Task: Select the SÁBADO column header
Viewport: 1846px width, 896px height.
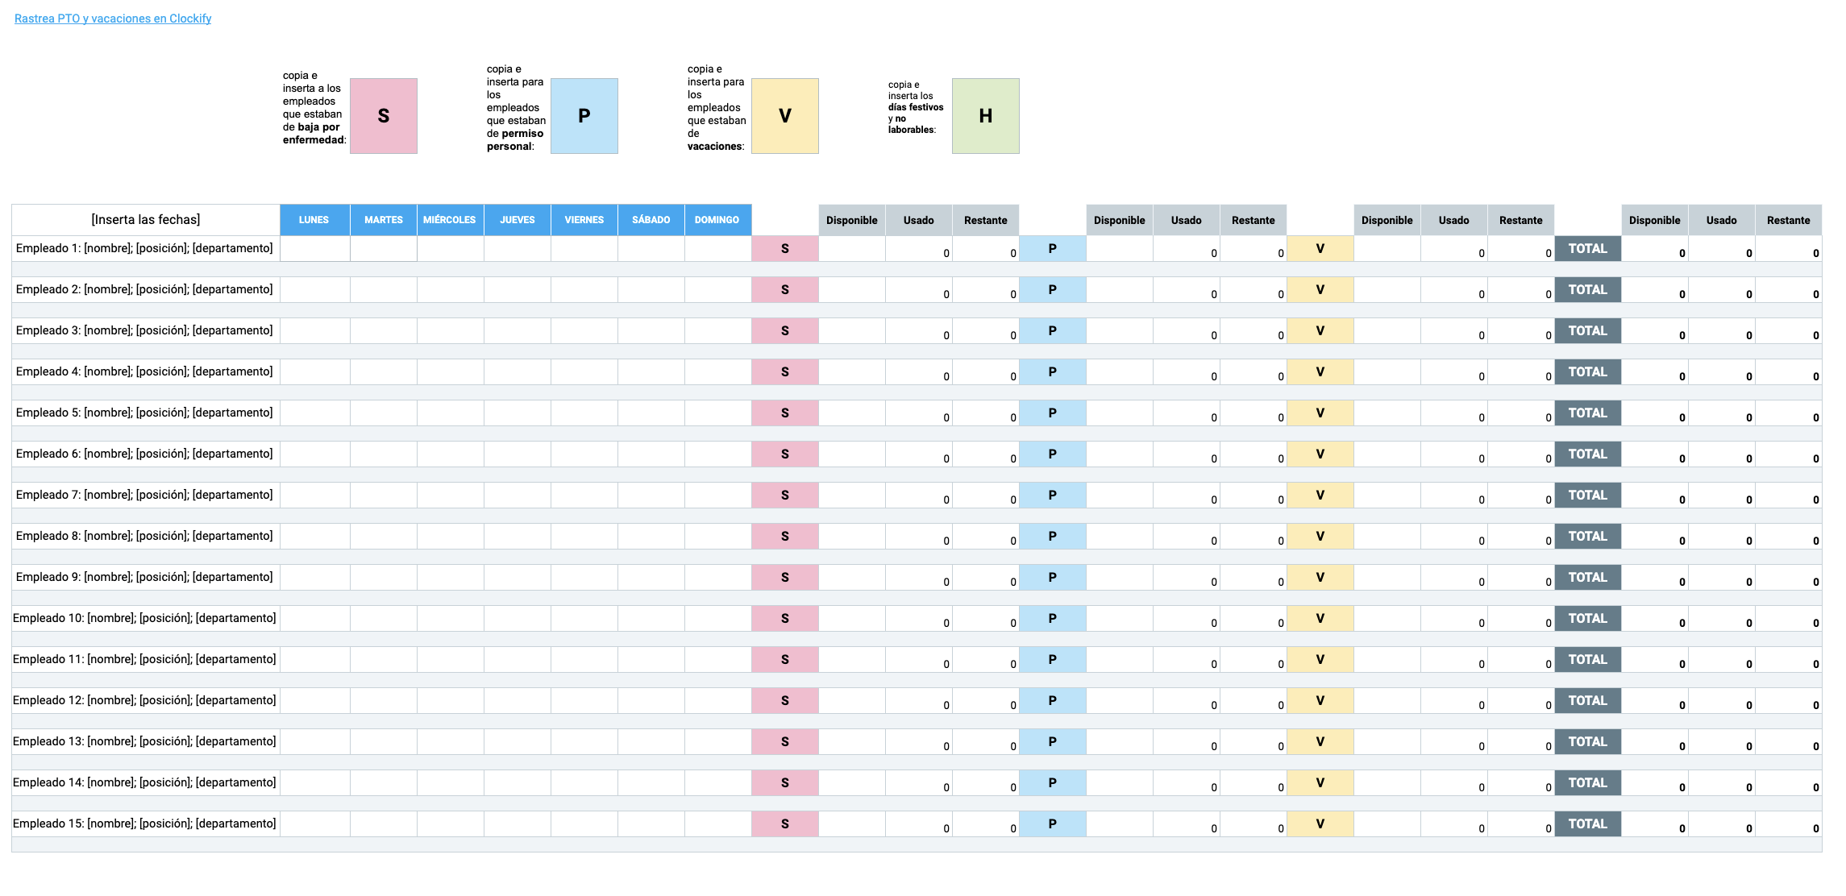Action: click(651, 220)
